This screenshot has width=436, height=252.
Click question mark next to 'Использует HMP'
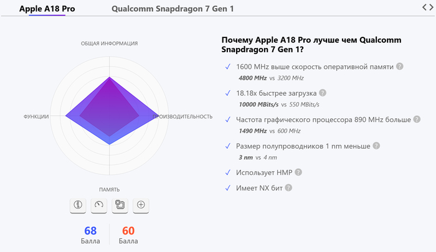(x=298, y=172)
